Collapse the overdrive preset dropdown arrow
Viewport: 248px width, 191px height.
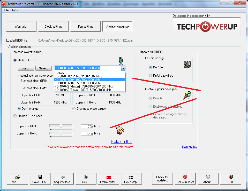pos(123,68)
